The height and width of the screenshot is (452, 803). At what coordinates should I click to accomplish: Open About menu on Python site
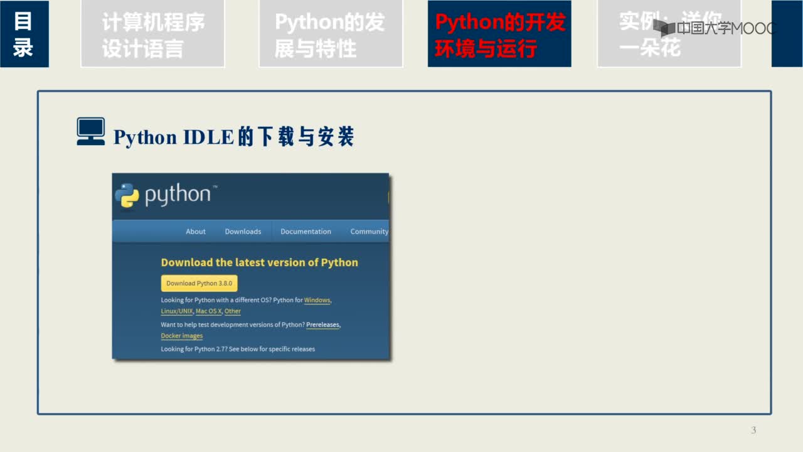(x=196, y=232)
